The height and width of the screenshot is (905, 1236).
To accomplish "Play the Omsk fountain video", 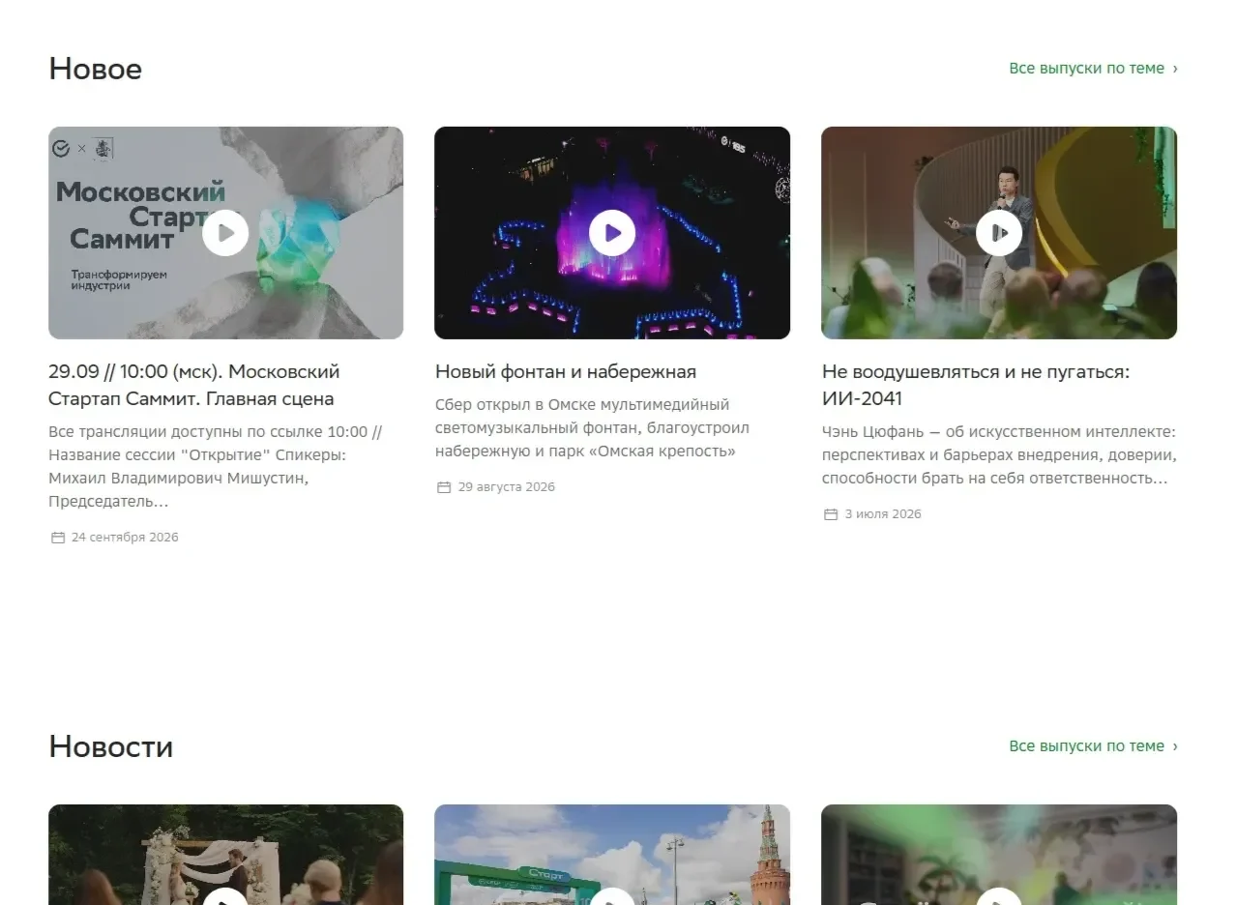I will coord(612,233).
